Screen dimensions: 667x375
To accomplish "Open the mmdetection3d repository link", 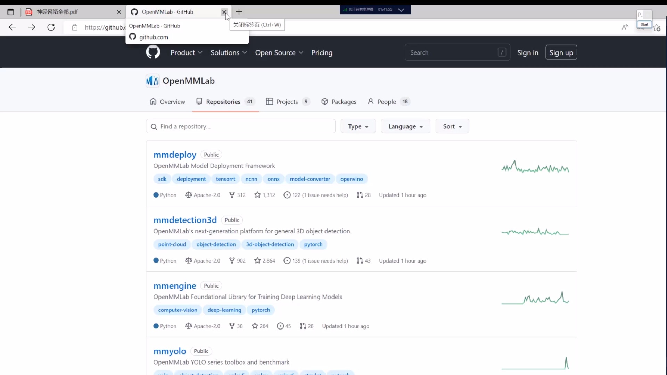I will pyautogui.click(x=185, y=220).
